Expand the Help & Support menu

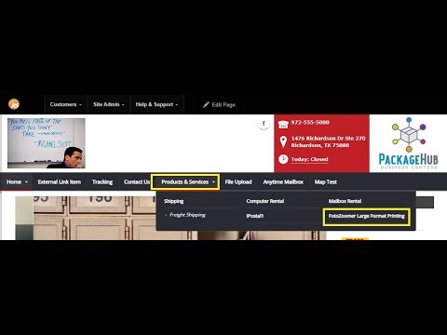pos(156,104)
